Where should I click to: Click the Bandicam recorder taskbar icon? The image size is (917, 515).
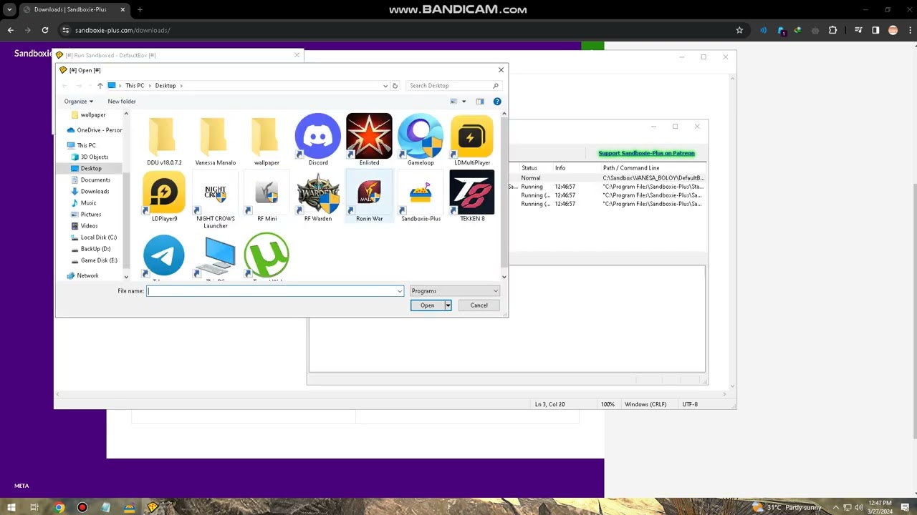82,507
